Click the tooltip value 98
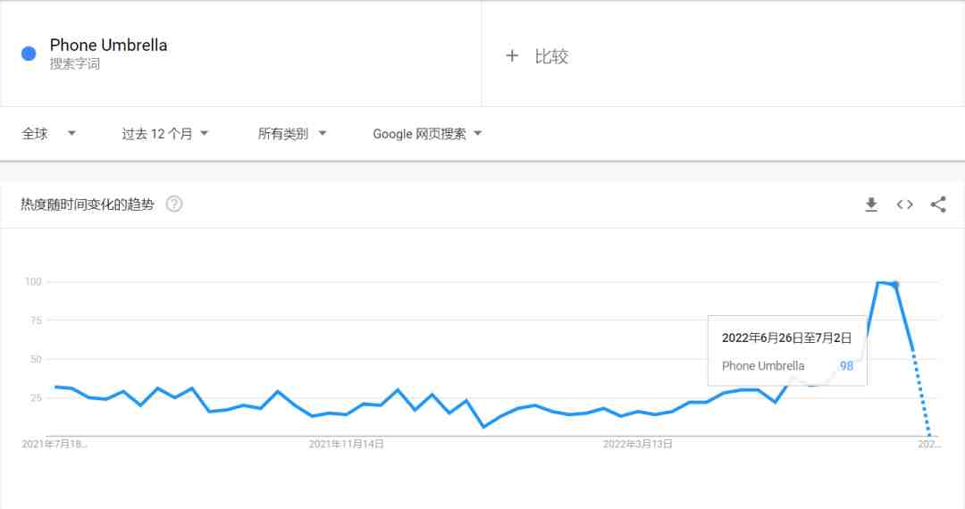 click(846, 366)
